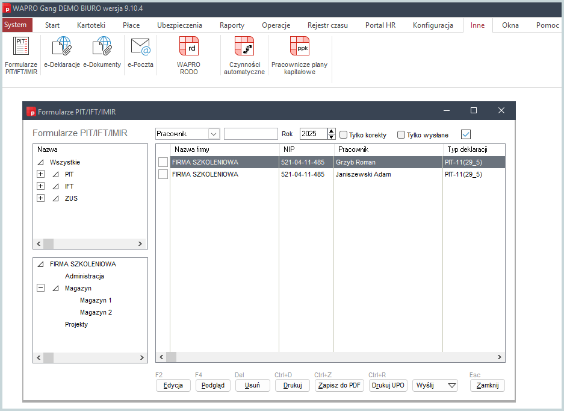This screenshot has height=411, width=564.
Task: Click the declarations list horizontal scrollbar
Action: click(331, 357)
